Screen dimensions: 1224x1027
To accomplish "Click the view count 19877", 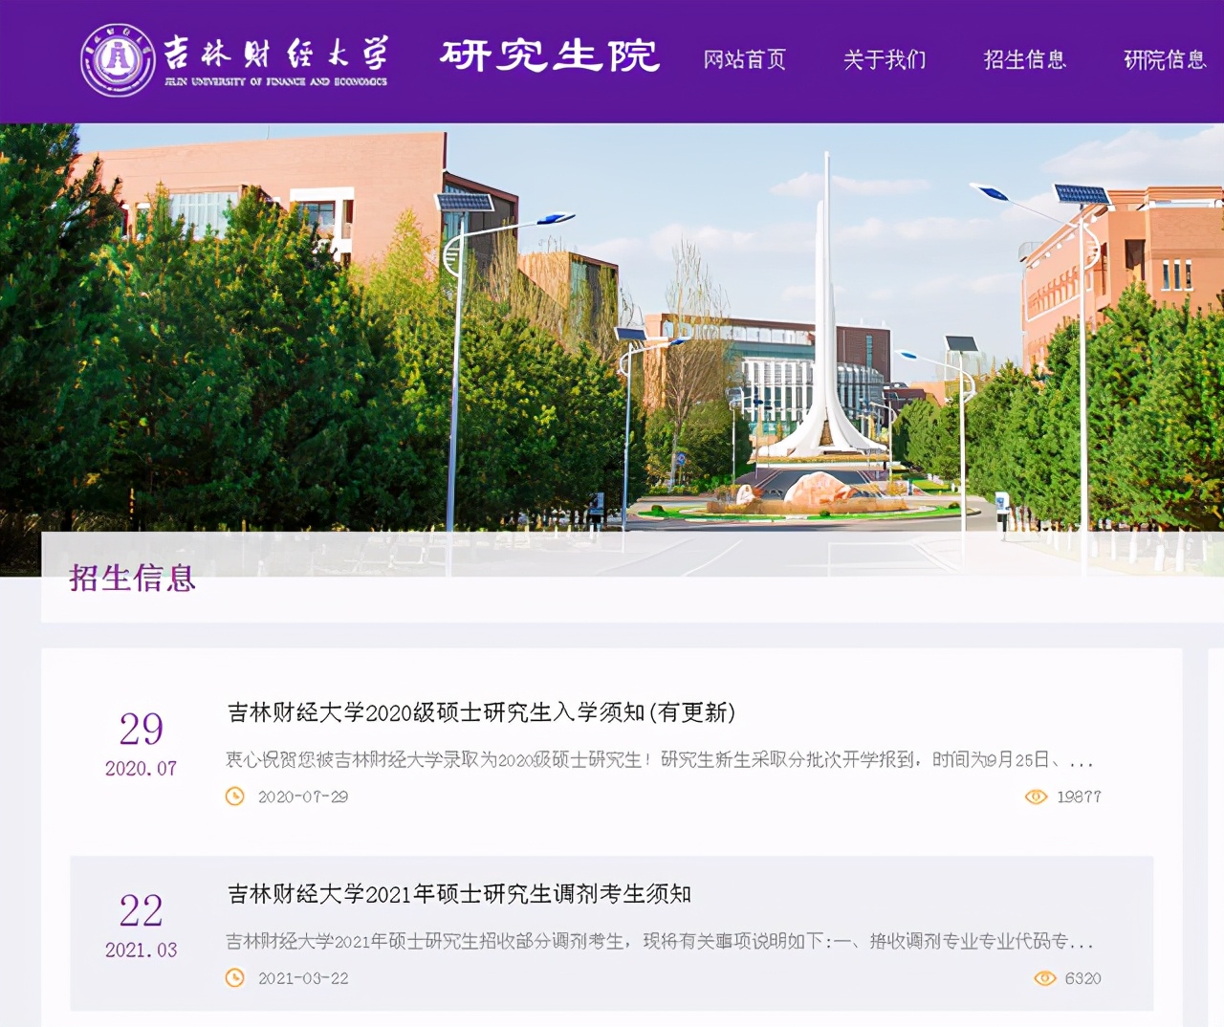I will pos(1080,797).
